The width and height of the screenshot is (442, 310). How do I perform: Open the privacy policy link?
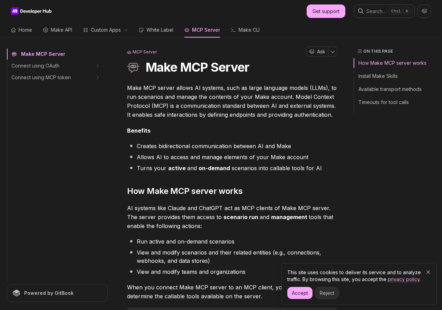tap(403, 279)
